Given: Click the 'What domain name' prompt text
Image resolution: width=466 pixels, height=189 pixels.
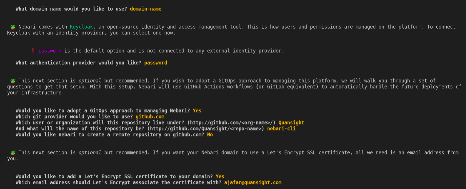Looking at the screenshot, I should pyautogui.click(x=71, y=9).
